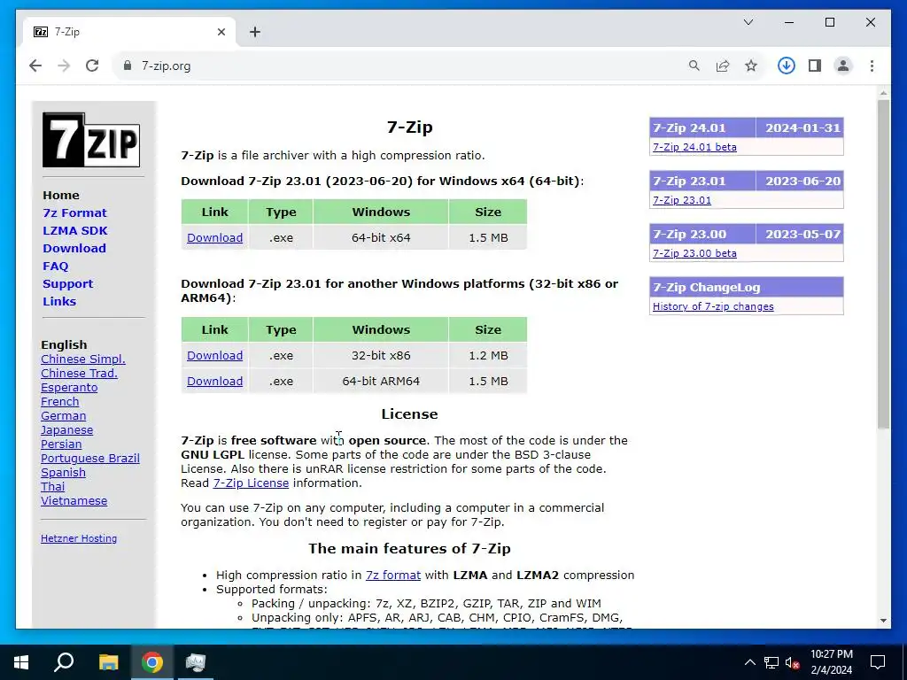Click the browser back arrow

pos(35,66)
